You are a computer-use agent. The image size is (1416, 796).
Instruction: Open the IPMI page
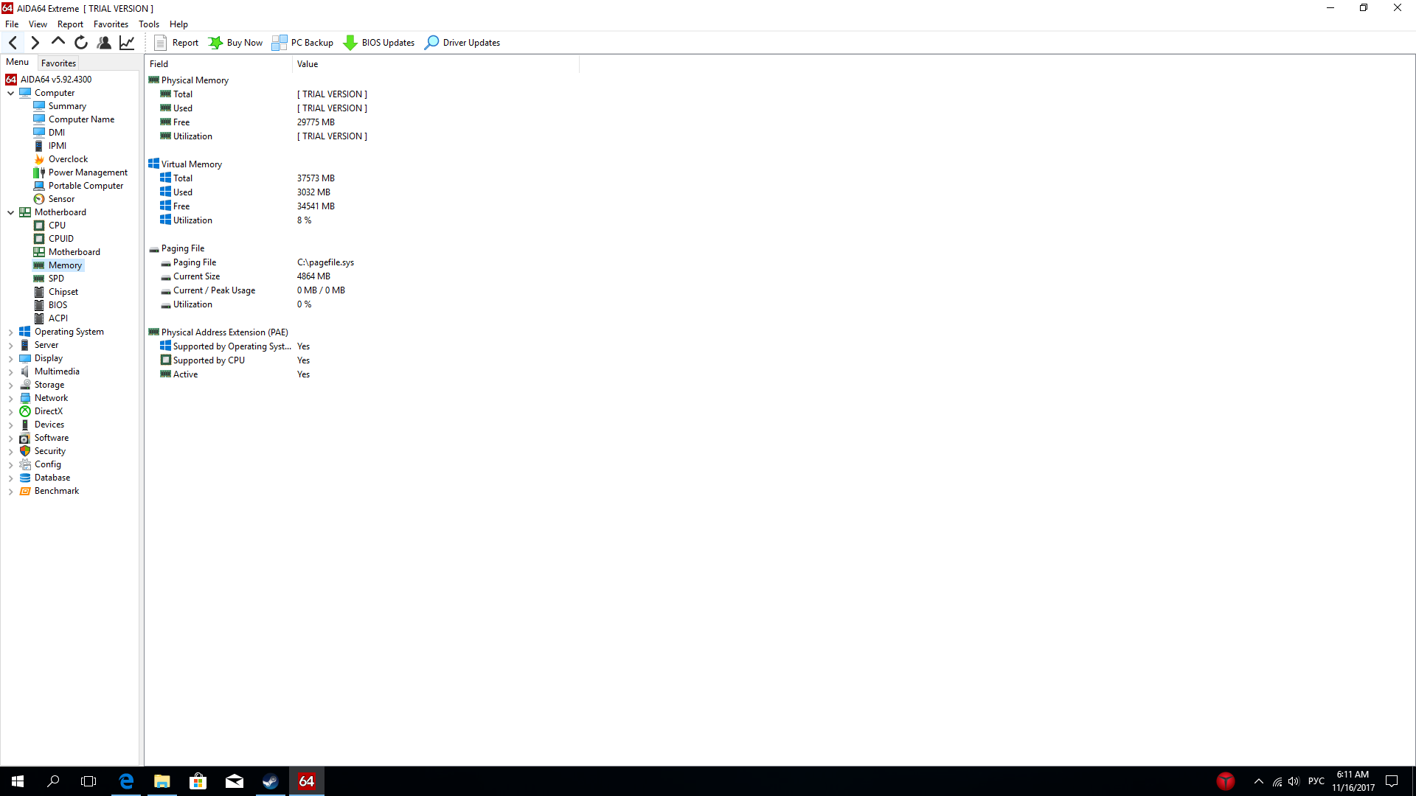pos(58,146)
